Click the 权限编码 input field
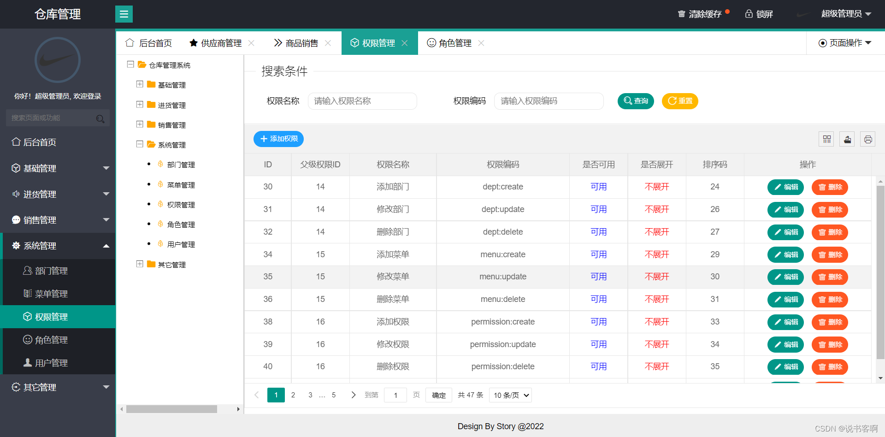The height and width of the screenshot is (437, 885). coord(549,101)
